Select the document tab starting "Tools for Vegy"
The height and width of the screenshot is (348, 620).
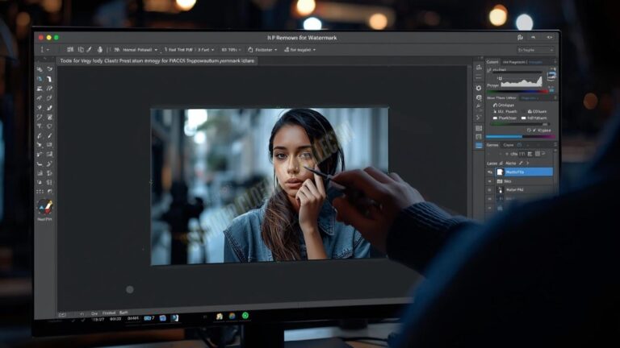(x=157, y=60)
